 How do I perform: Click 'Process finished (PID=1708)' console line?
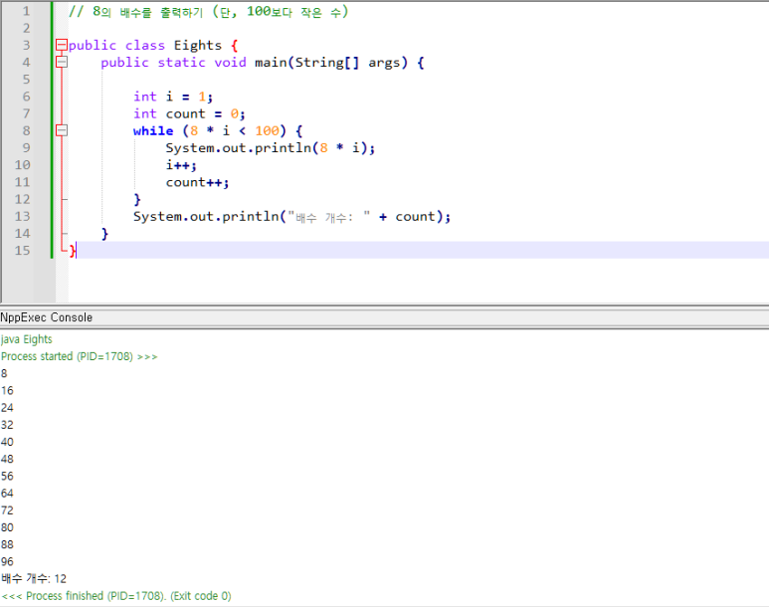116,596
